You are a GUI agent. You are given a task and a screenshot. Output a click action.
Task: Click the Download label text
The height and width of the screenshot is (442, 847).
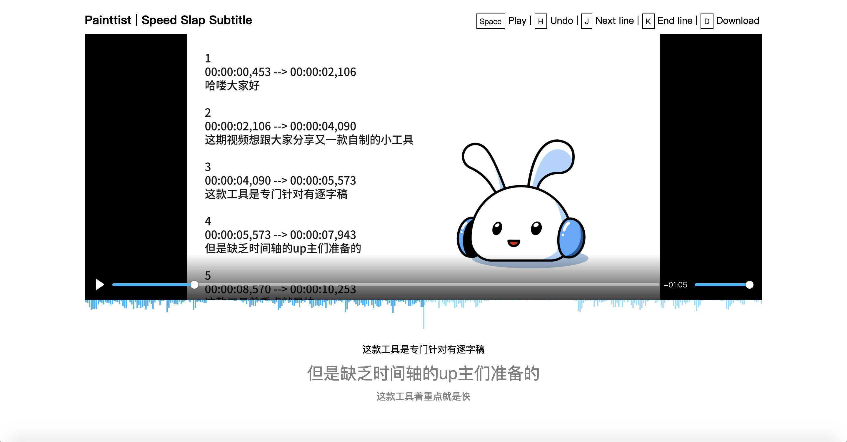(x=738, y=21)
